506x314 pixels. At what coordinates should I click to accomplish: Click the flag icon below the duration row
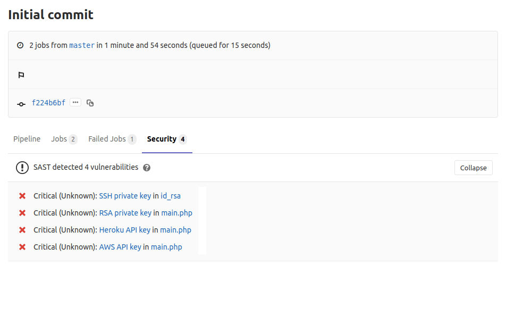(21, 75)
